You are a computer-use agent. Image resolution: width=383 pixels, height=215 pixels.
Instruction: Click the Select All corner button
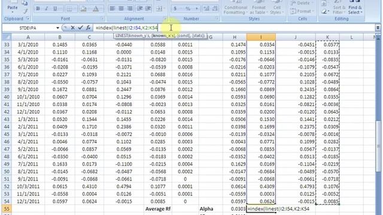7,37
